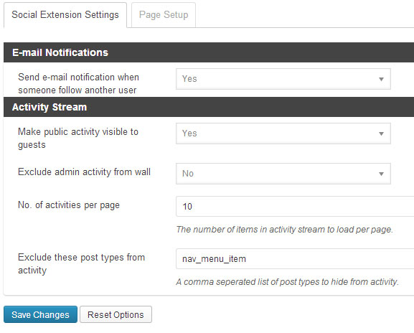Click the Reset Options button
This screenshot has height=333, width=414.
click(116, 314)
